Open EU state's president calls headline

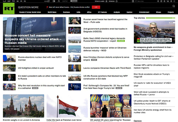pos(42,77)
